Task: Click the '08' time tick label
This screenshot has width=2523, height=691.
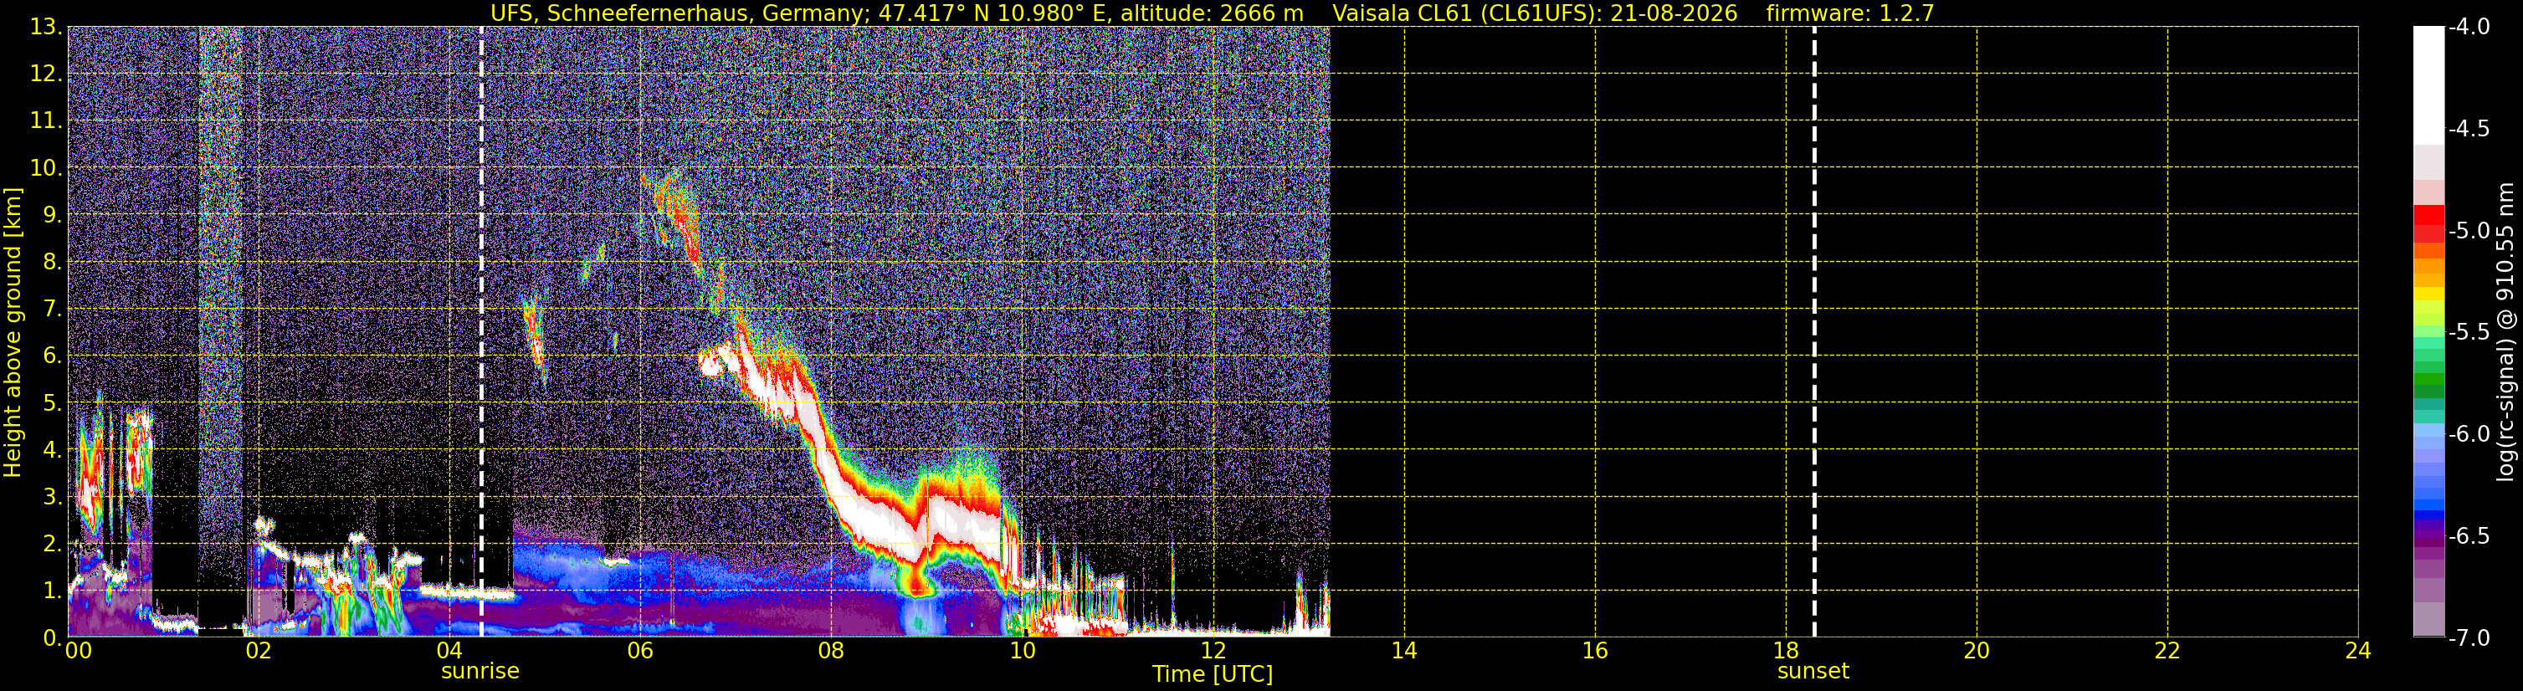Action: point(831,652)
